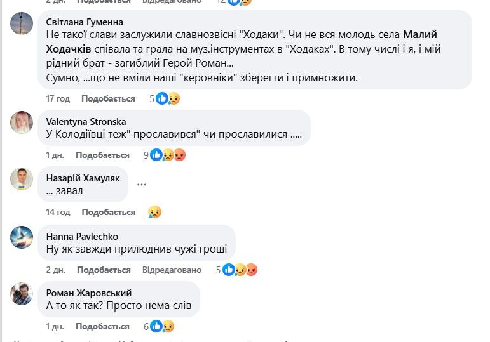490x342 pixels.
Task: Like the "завал" comment
Action: click(x=108, y=212)
